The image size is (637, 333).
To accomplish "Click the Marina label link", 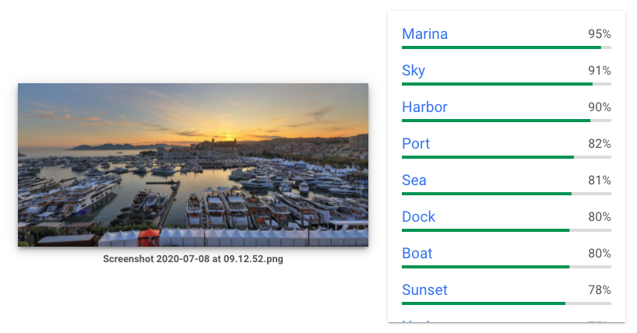I will tap(424, 34).
